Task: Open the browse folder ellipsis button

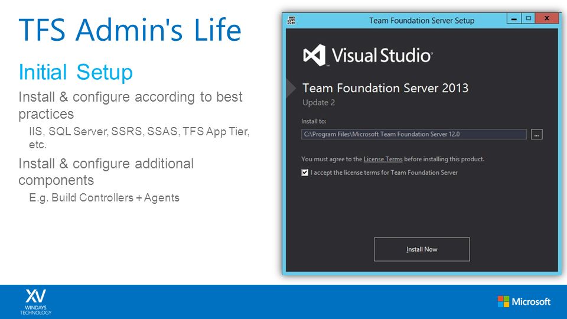Action: [537, 134]
